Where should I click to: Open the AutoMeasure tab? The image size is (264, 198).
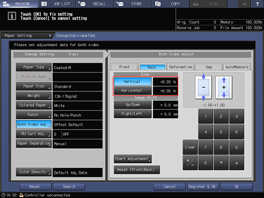237,67
